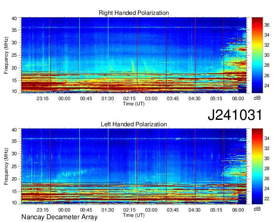Click the 00:00 tick label on the top plot
The width and height of the screenshot is (274, 222).
(64, 99)
